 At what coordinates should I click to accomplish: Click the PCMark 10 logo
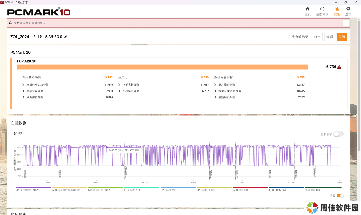tap(39, 12)
